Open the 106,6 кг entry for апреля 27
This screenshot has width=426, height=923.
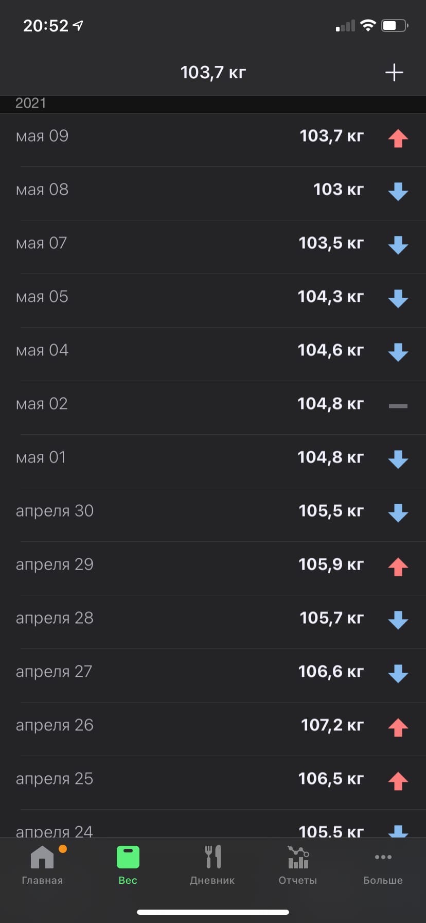213,672
